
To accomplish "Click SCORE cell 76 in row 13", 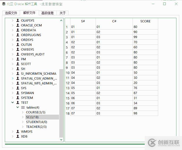I will 145,88.
